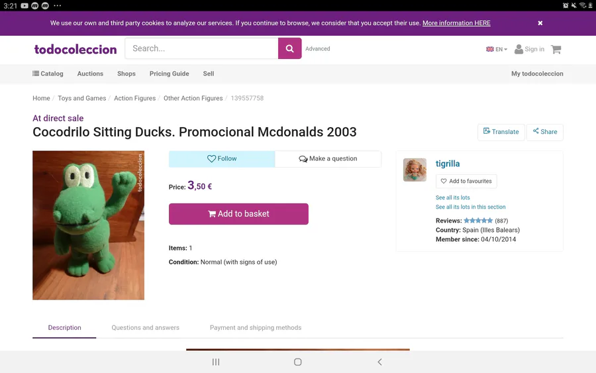Expand the EN language dropdown
596x373 pixels.
[x=497, y=49]
